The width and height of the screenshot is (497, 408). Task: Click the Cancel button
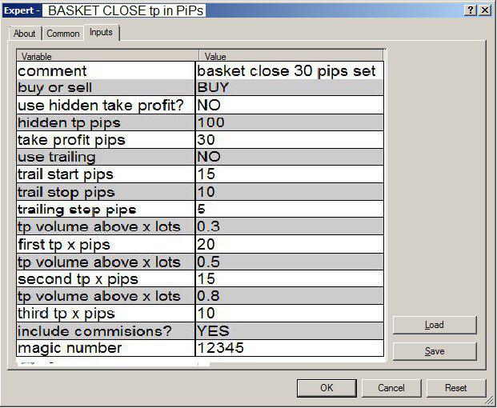(x=391, y=388)
